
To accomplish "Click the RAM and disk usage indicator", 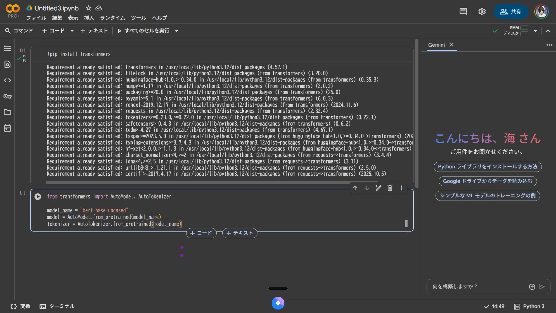I will pos(515,30).
